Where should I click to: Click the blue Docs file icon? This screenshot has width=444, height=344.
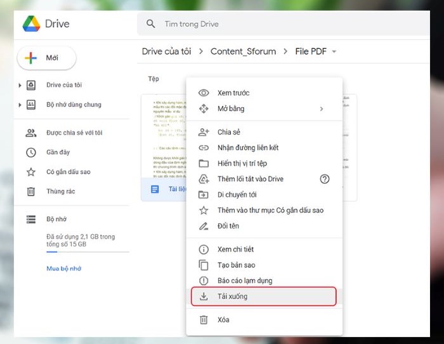[155, 189]
